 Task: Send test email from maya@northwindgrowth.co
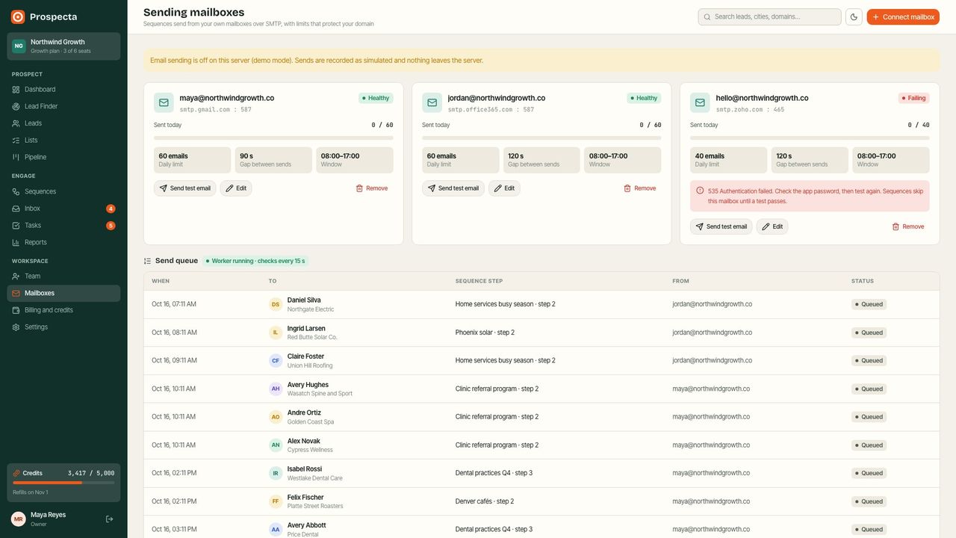(184, 188)
